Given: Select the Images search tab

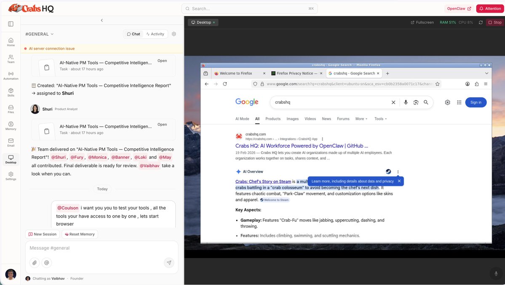Looking at the screenshot, I should tap(292, 119).
